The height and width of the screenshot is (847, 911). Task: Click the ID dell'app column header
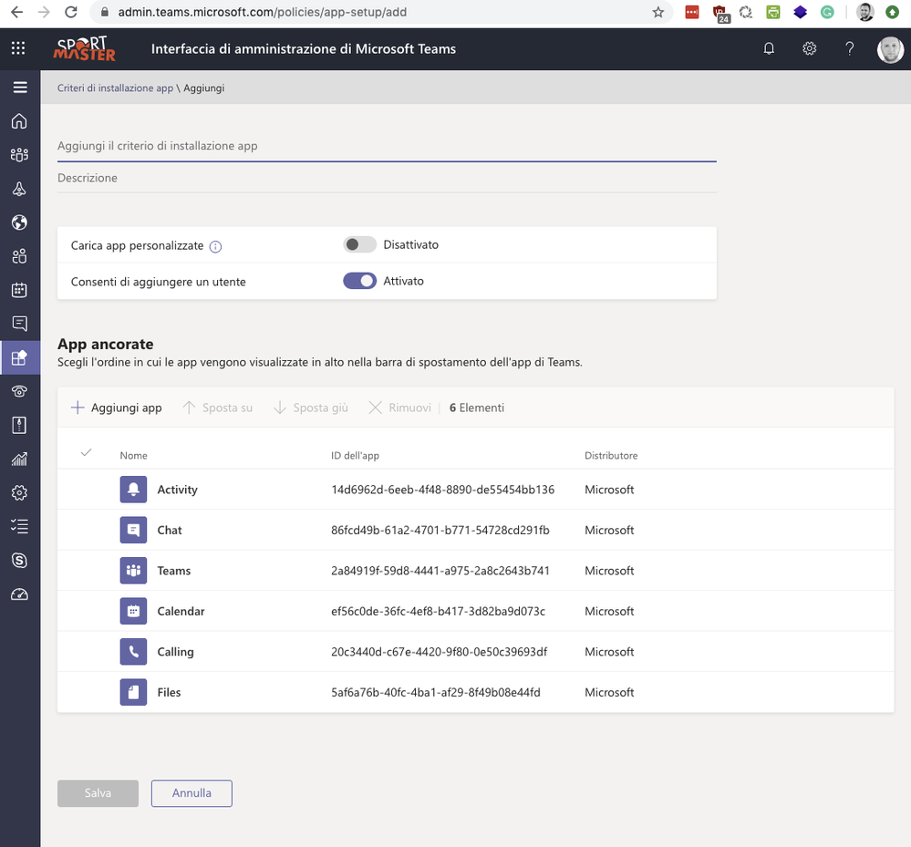355,456
